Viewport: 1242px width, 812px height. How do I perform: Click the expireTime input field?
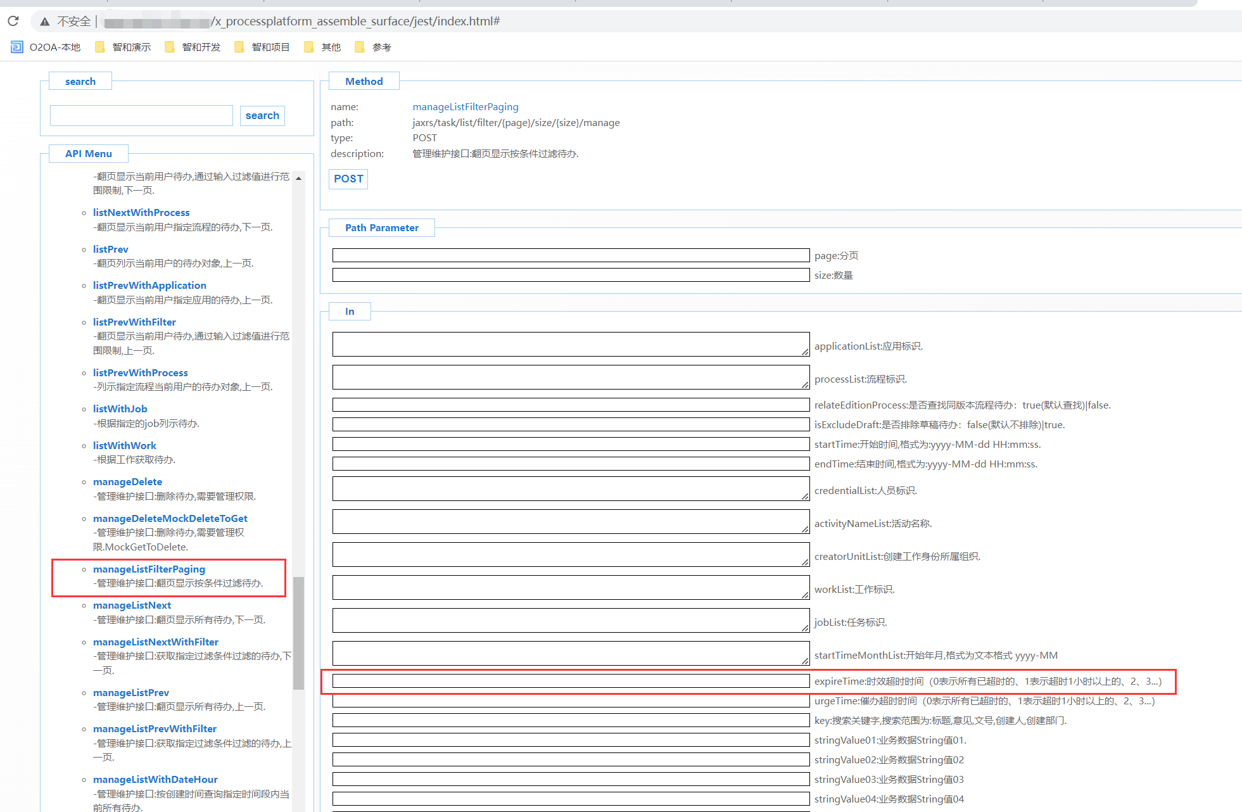coord(571,681)
